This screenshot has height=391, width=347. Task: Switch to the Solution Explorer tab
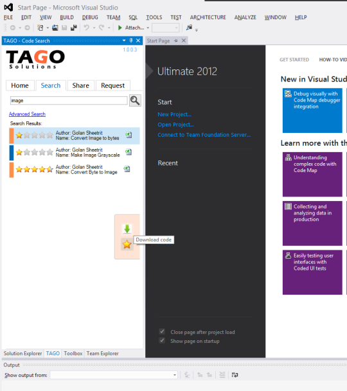coord(22,353)
